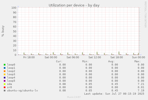Screen dimensions: 148x100
Task: Click loop0's Cur value 0.00
Action: point(63,65)
